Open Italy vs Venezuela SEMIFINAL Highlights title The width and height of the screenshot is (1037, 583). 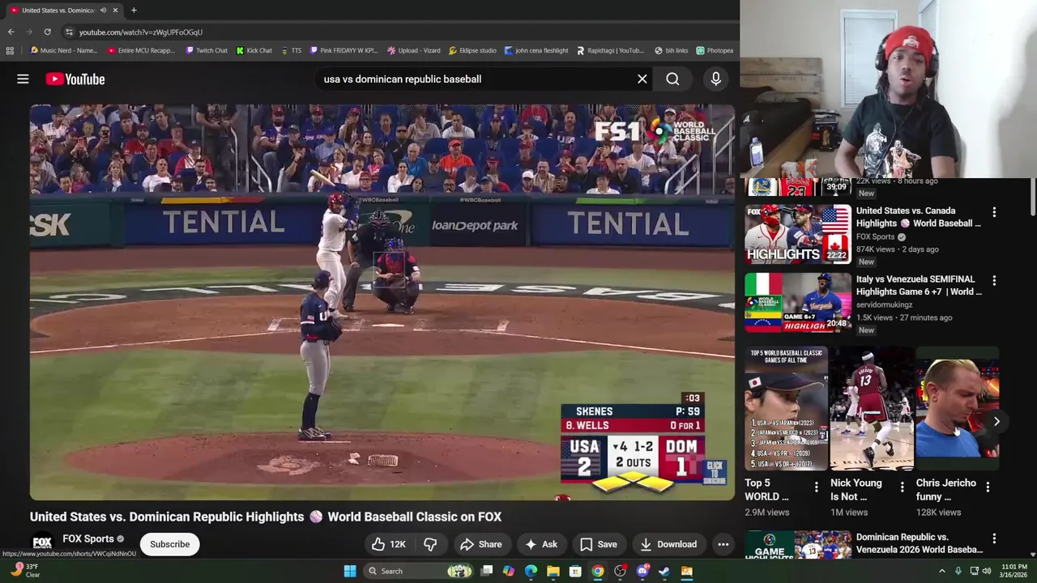pyautogui.click(x=919, y=285)
